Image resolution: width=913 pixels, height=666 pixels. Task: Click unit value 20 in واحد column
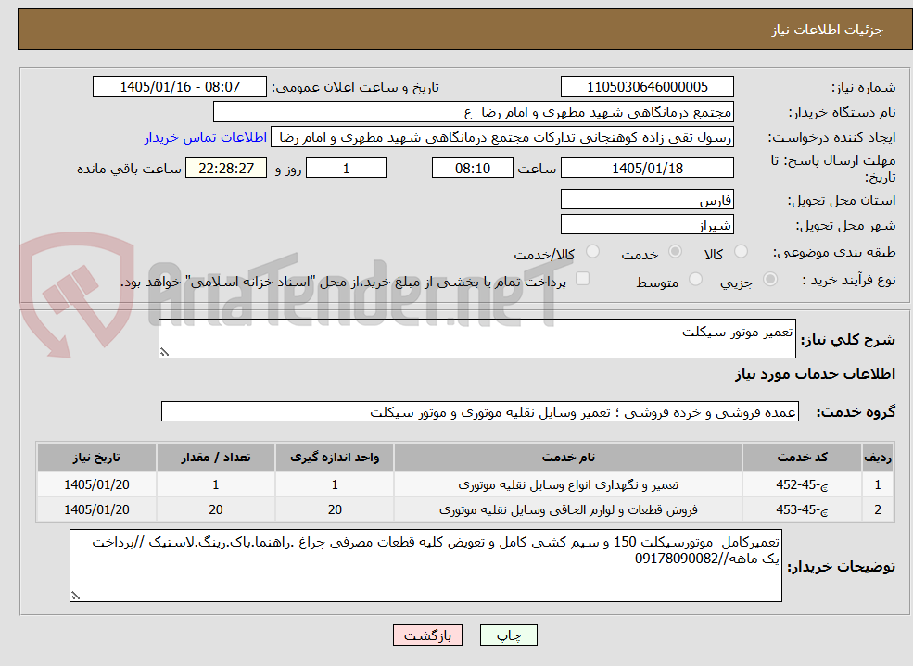click(x=335, y=509)
